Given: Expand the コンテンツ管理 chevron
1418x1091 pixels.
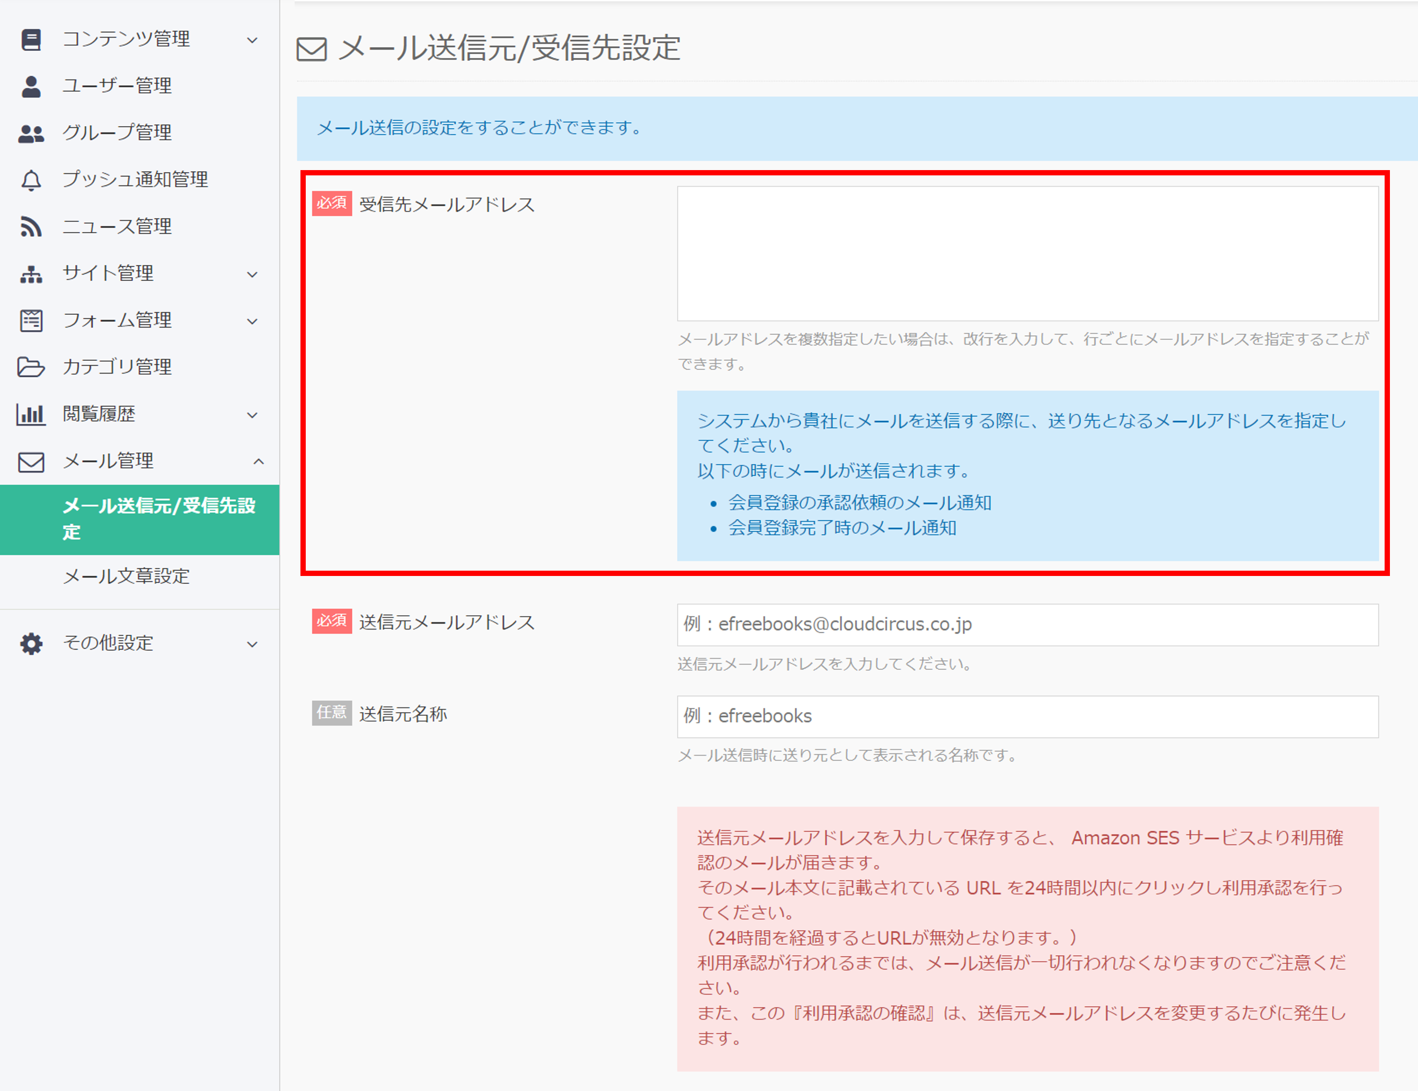Looking at the screenshot, I should coord(253,40).
